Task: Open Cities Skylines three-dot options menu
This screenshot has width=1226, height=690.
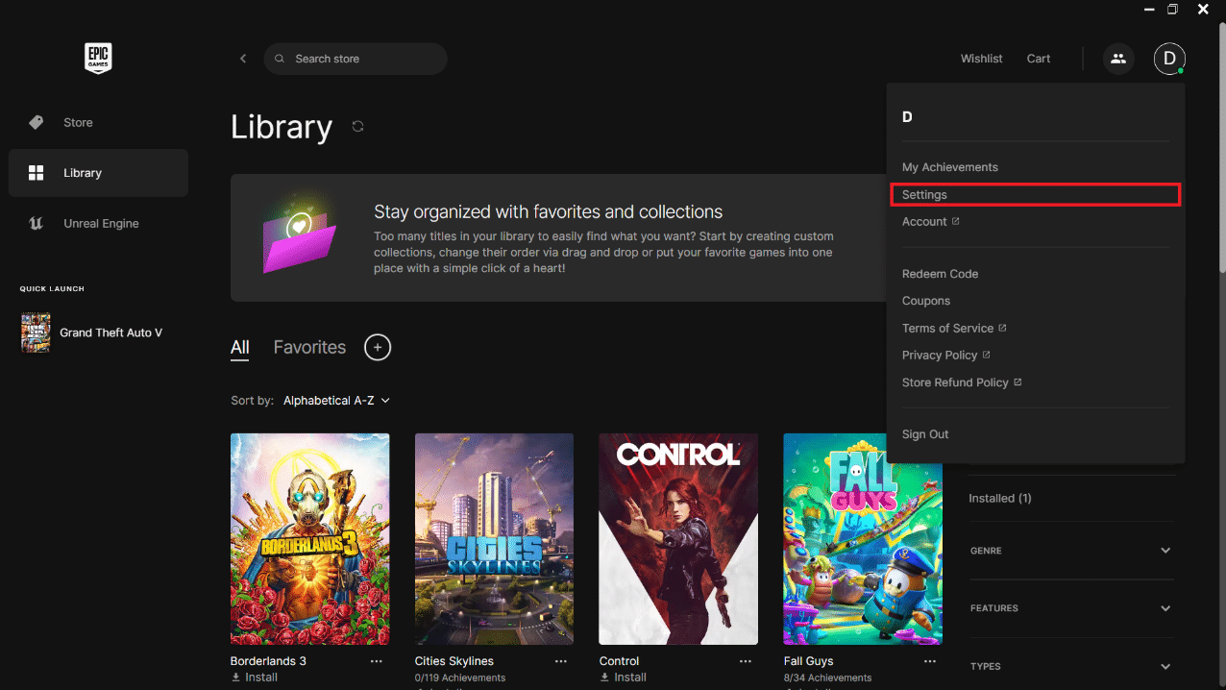Action: point(561,661)
